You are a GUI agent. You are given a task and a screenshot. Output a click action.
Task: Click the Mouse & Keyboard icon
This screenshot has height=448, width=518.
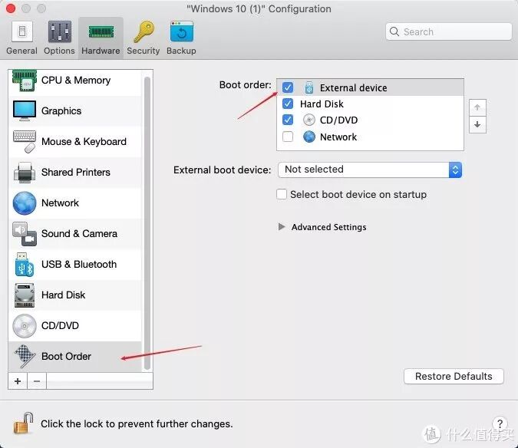point(25,142)
